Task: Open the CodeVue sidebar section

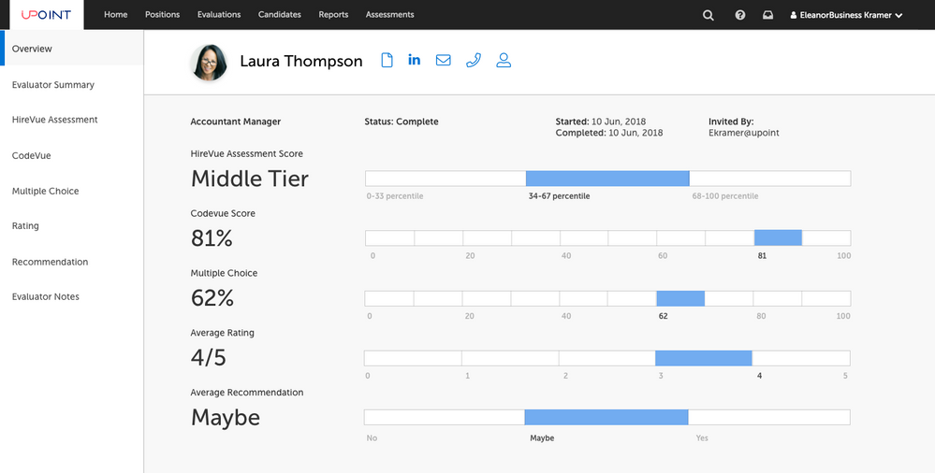Action: pos(31,155)
